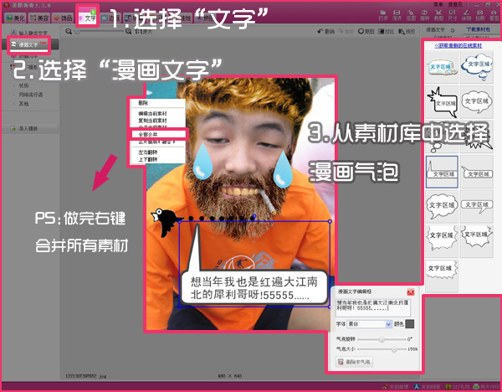The width and height of the screenshot is (502, 392).
Task: Select the blue rounded 文字区域 bubble thumbnail
Action: pyautogui.click(x=440, y=65)
